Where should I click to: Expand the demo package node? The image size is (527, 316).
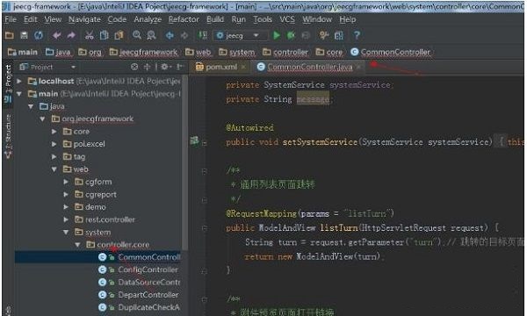tap(66, 207)
